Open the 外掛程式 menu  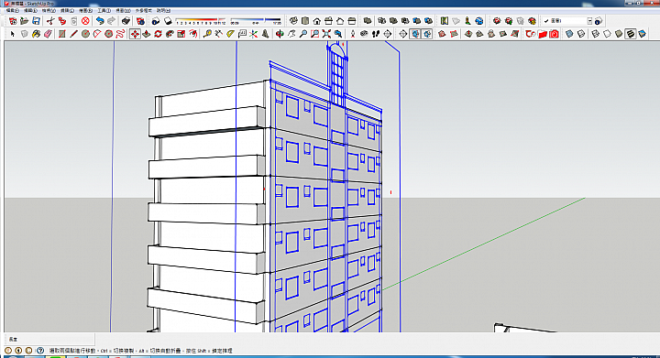[143, 10]
